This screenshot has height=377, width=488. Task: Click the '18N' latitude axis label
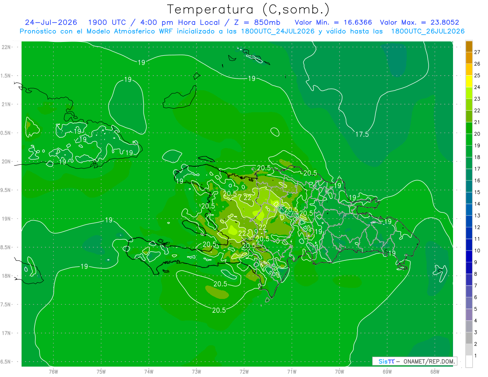(x=6, y=276)
